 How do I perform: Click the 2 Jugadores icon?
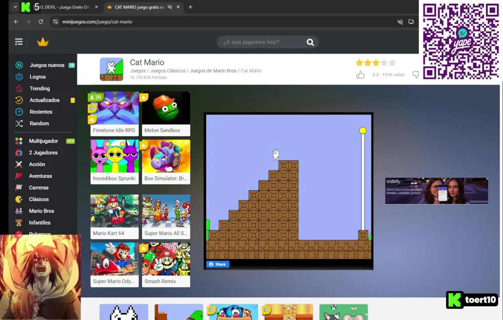pos(19,153)
